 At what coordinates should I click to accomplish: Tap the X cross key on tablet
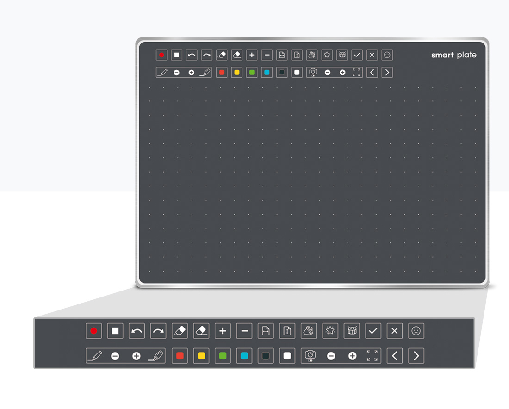372,55
